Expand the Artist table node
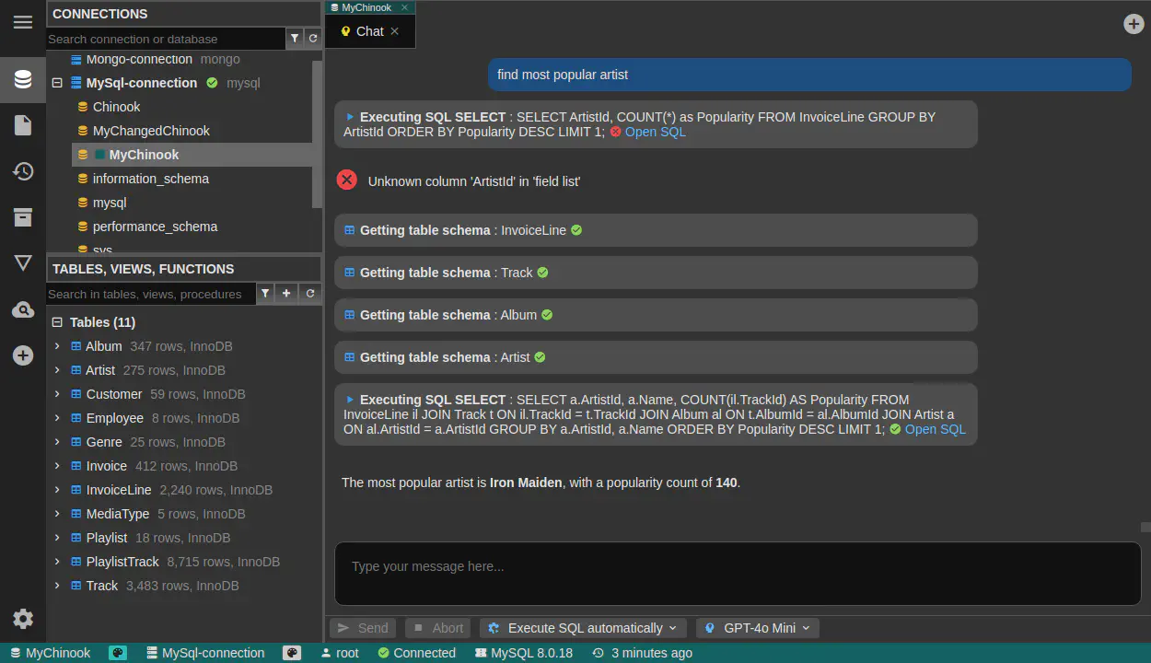The width and height of the screenshot is (1151, 663). (x=57, y=370)
